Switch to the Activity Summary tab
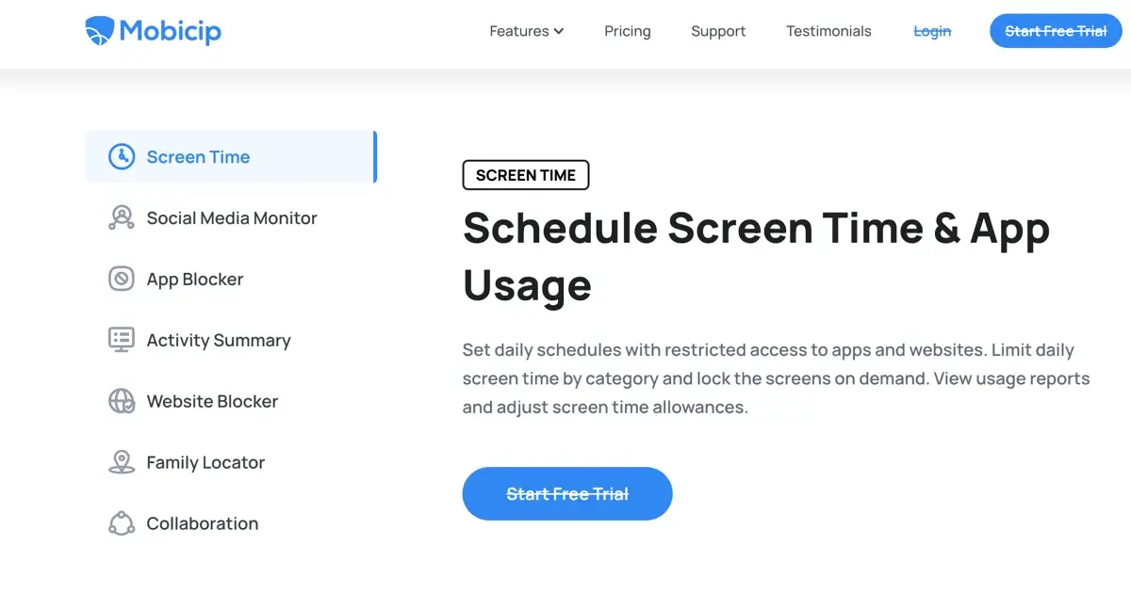The height and width of the screenshot is (593, 1131). [x=231, y=340]
